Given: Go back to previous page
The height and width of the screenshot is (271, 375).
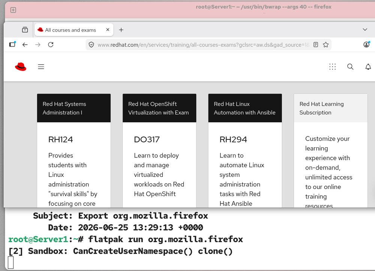Looking at the screenshot, I should tap(25, 45).
